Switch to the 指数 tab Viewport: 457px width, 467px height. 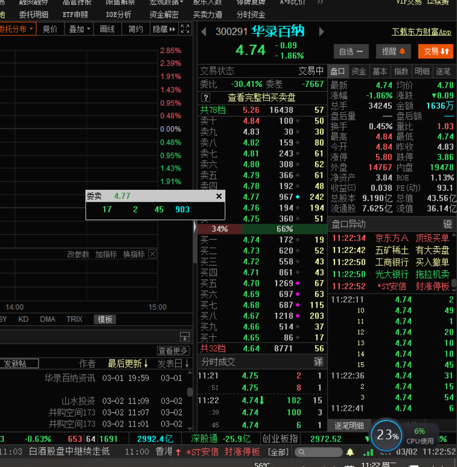pos(401,71)
